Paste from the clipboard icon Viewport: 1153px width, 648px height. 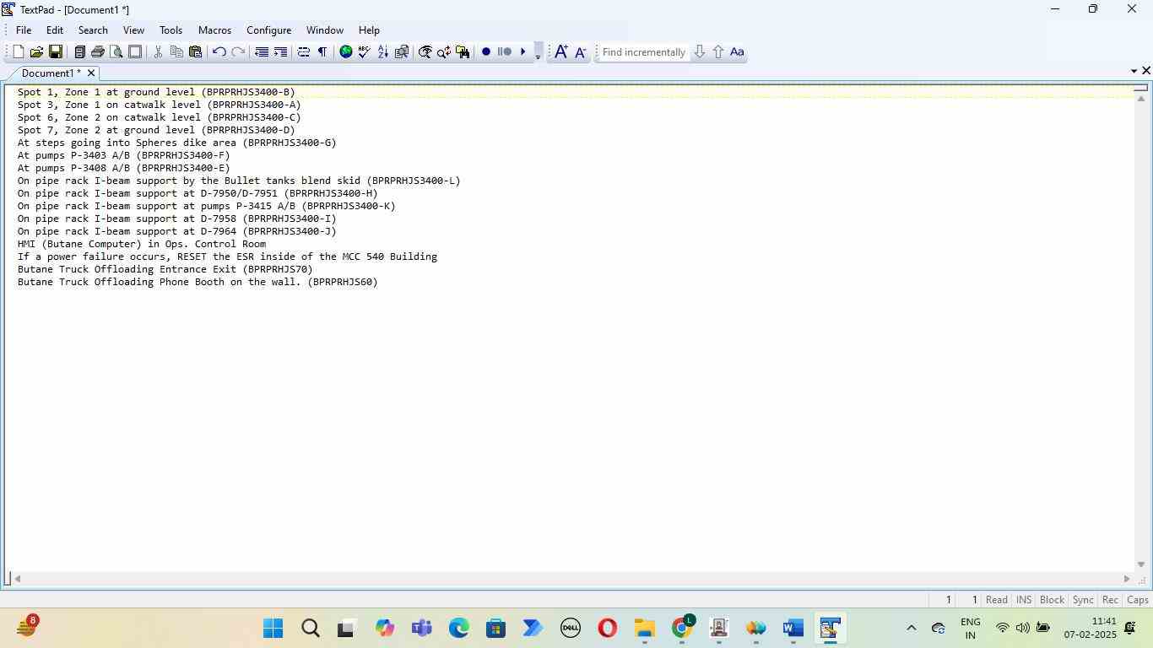tap(195, 52)
